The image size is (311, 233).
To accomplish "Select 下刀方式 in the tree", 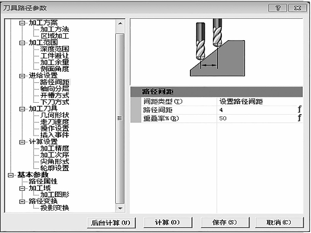I will [x=55, y=102].
